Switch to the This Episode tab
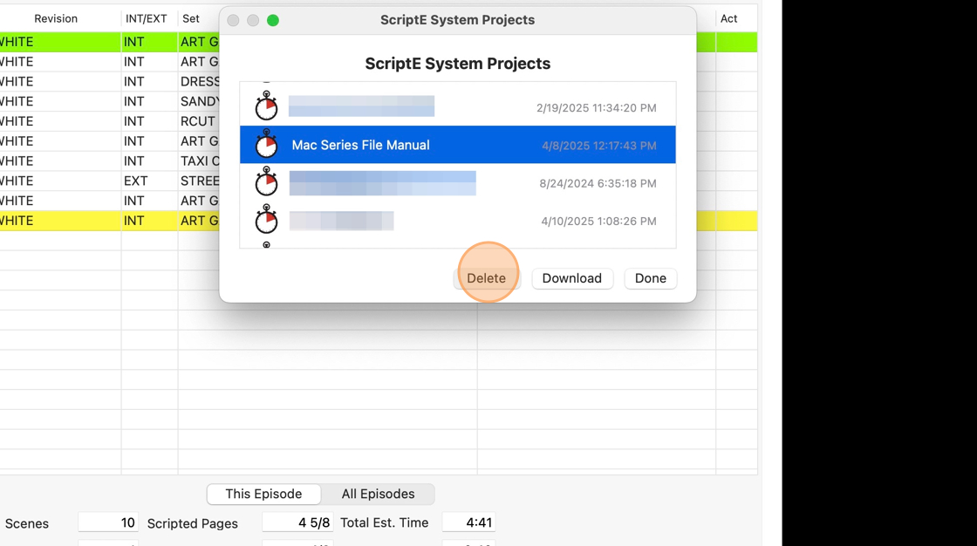The height and width of the screenshot is (546, 977). [x=263, y=494]
